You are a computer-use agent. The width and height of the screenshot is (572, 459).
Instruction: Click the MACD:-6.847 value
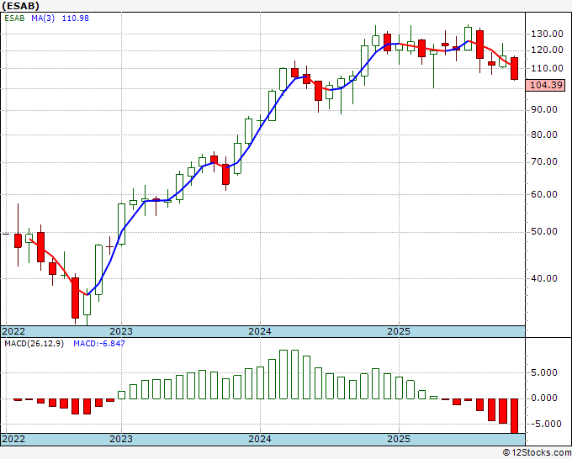(99, 344)
